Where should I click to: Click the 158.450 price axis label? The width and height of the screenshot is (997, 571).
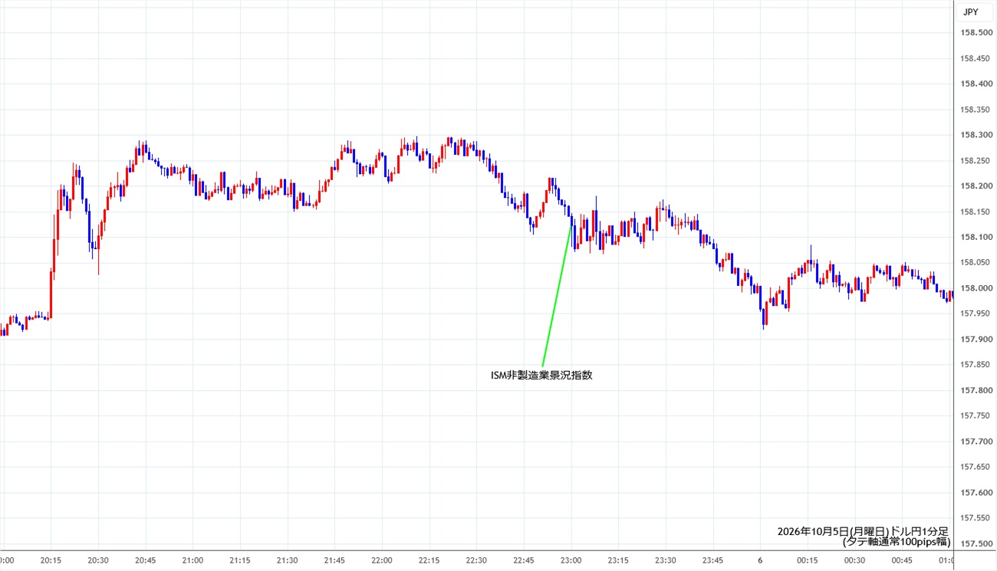(977, 58)
